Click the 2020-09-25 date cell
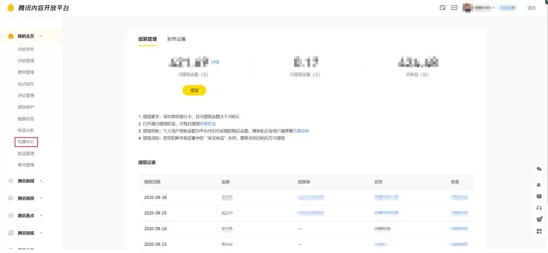This screenshot has width=548, height=253. pos(156,213)
